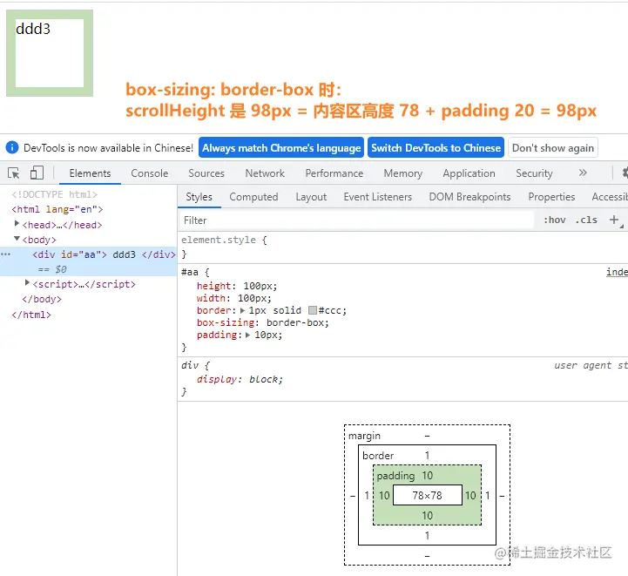Click the new style rule plus icon
628x576 pixels.
[x=613, y=220]
